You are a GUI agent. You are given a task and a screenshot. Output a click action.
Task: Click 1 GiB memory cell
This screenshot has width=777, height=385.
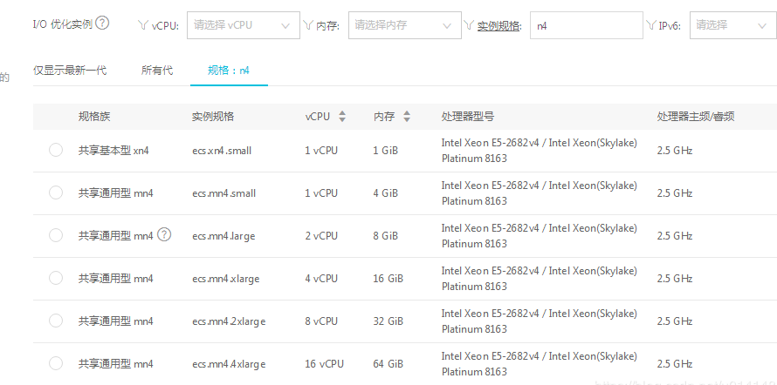[385, 151]
